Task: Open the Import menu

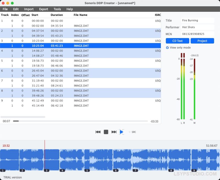Action: [x=29, y=9]
